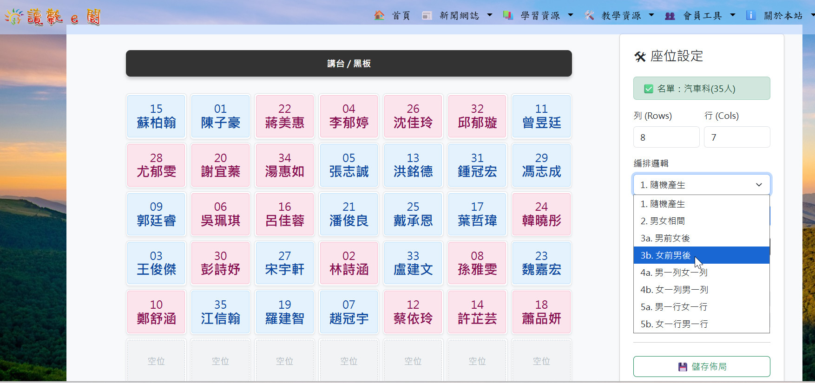Expand the 會員工具 menu arrow
815x383 pixels.
tap(733, 15)
